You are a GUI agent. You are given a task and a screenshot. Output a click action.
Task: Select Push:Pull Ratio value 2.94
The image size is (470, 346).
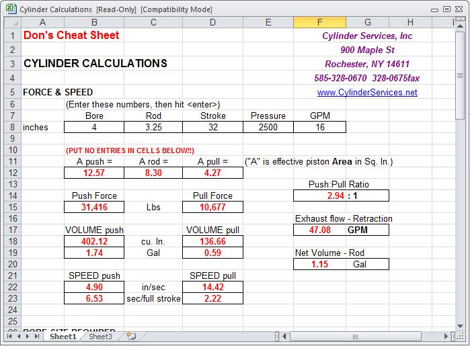pyautogui.click(x=320, y=196)
